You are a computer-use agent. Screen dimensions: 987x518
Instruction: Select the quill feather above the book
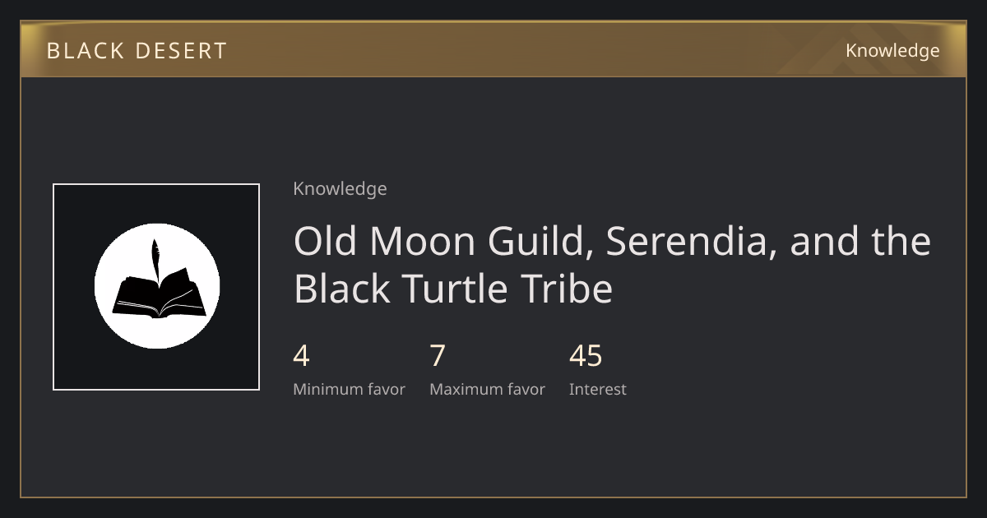[155, 258]
